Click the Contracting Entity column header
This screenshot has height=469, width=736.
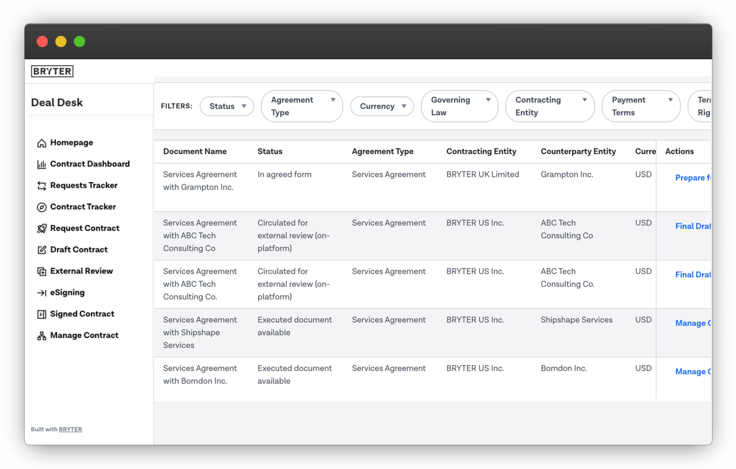click(481, 151)
